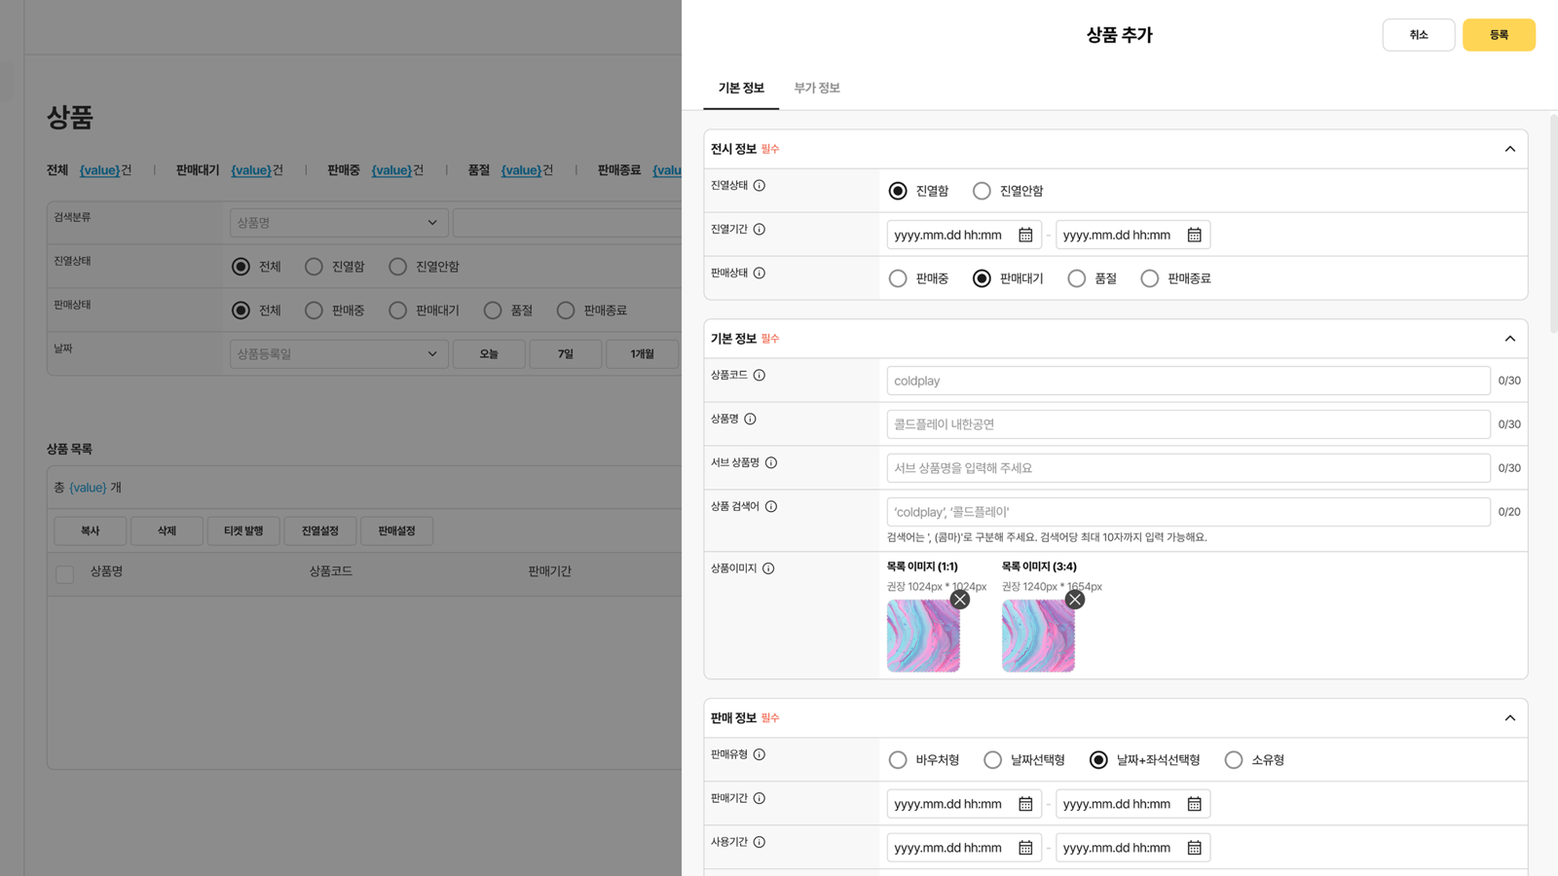Collapse the 전시 정보 section
Image resolution: width=1558 pixels, height=876 pixels.
1510,149
